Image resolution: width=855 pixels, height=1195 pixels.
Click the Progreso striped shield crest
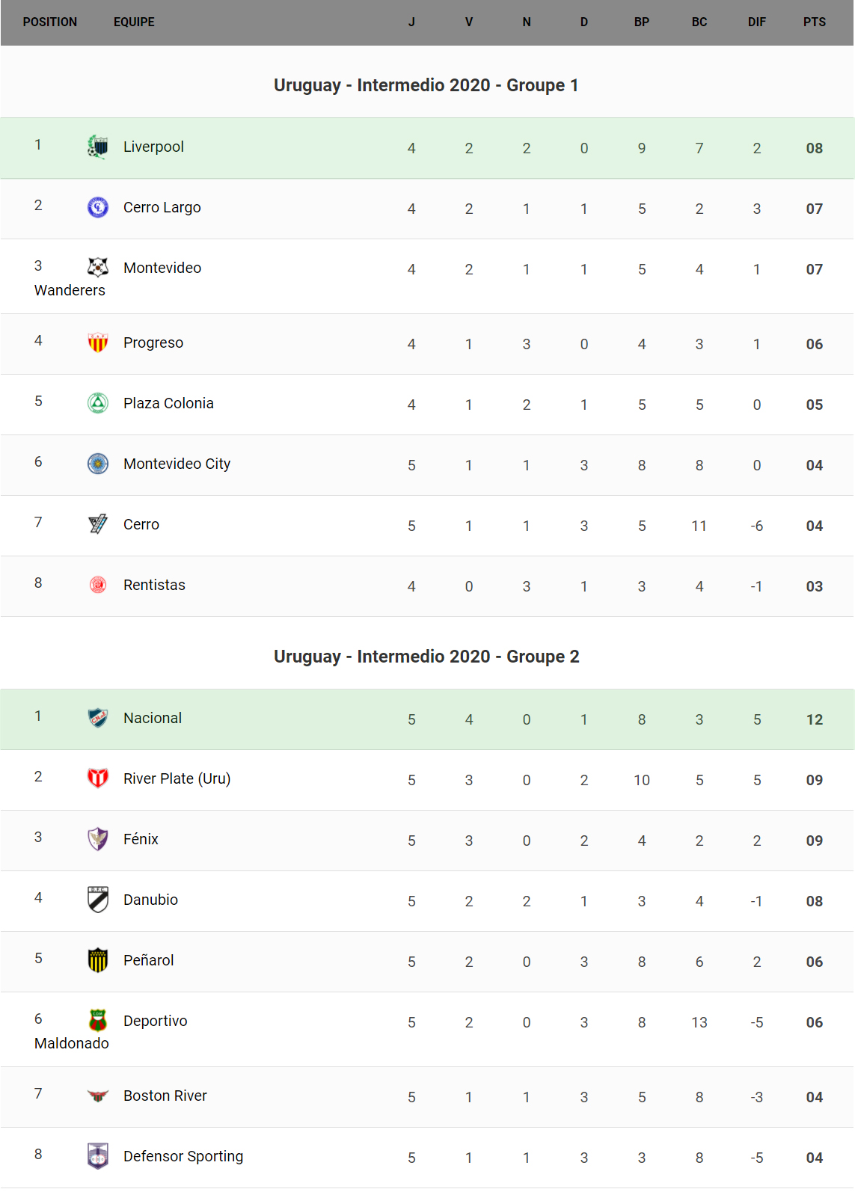pos(98,342)
